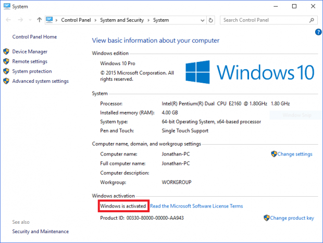Expand the address bar history dropdown
323x243 pixels.
(x=202, y=20)
